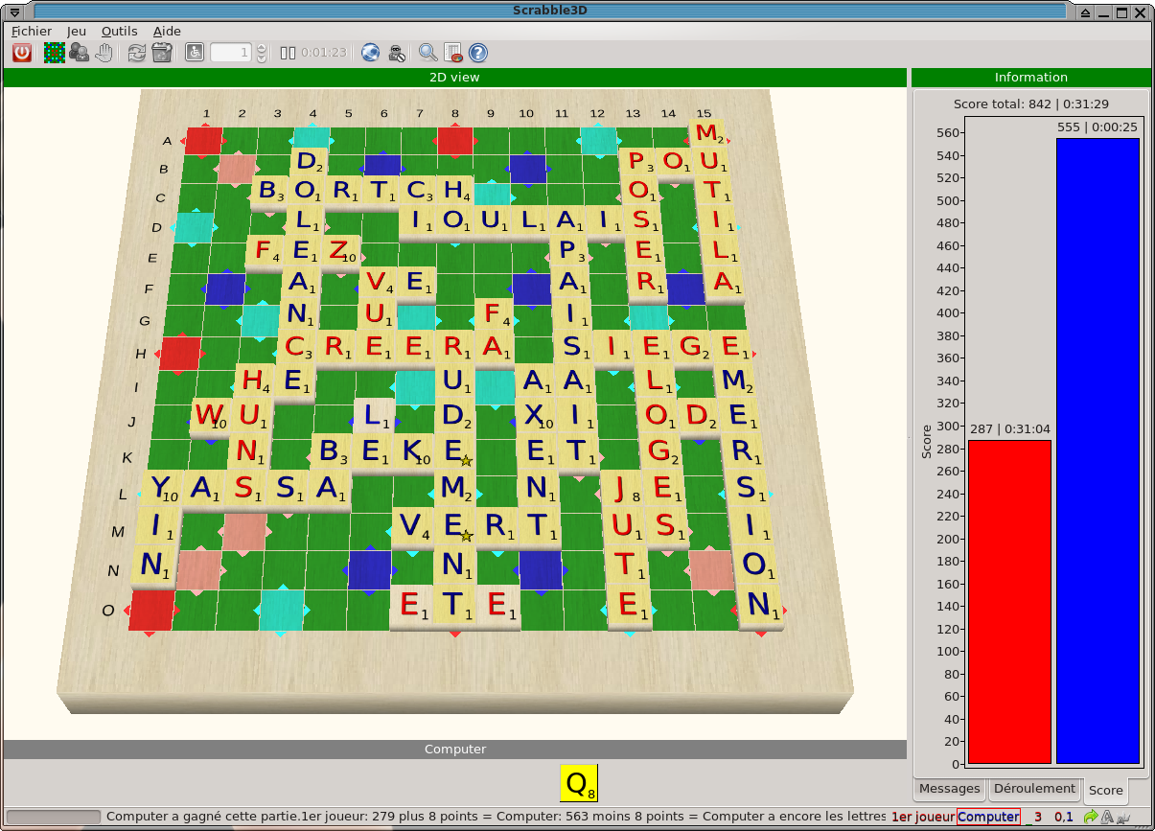Image resolution: width=1155 pixels, height=831 pixels.
Task: Click the red power quit icon
Action: [x=21, y=53]
